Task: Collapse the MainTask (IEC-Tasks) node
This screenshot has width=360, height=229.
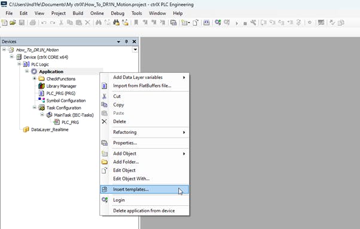Action: coord(42,115)
